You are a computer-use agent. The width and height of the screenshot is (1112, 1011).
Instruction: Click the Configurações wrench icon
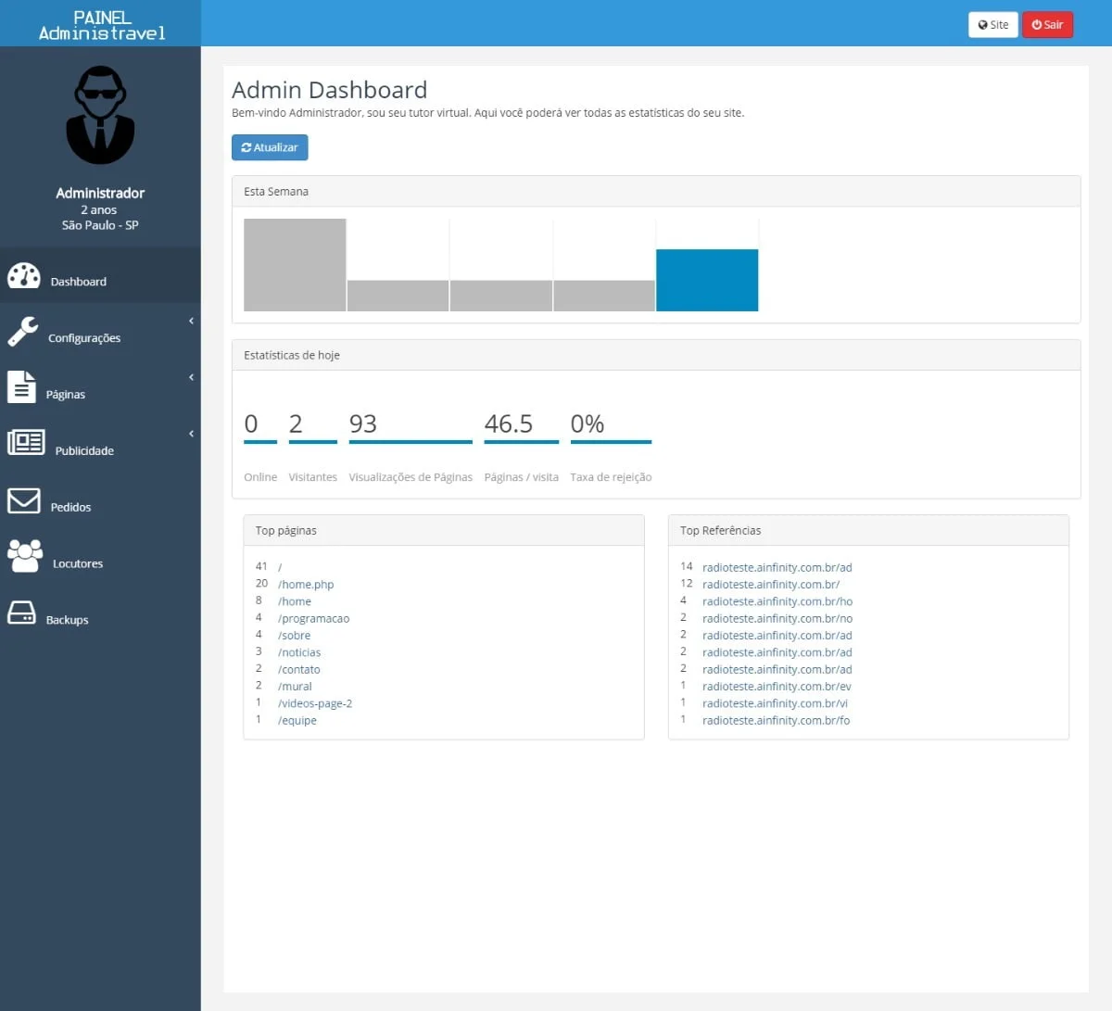pyautogui.click(x=23, y=332)
